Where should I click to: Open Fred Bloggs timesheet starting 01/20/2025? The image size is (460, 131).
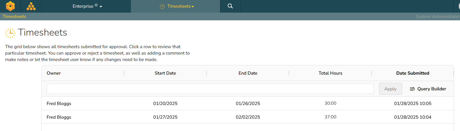pyautogui.click(x=247, y=103)
